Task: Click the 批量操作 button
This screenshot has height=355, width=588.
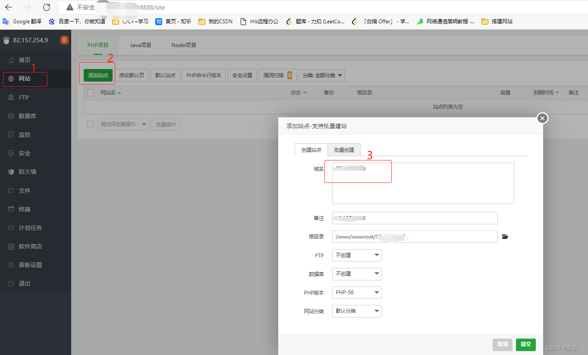Action: [x=166, y=124]
